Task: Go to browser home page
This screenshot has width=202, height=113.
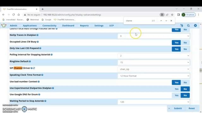Action: click(x=19, y=15)
